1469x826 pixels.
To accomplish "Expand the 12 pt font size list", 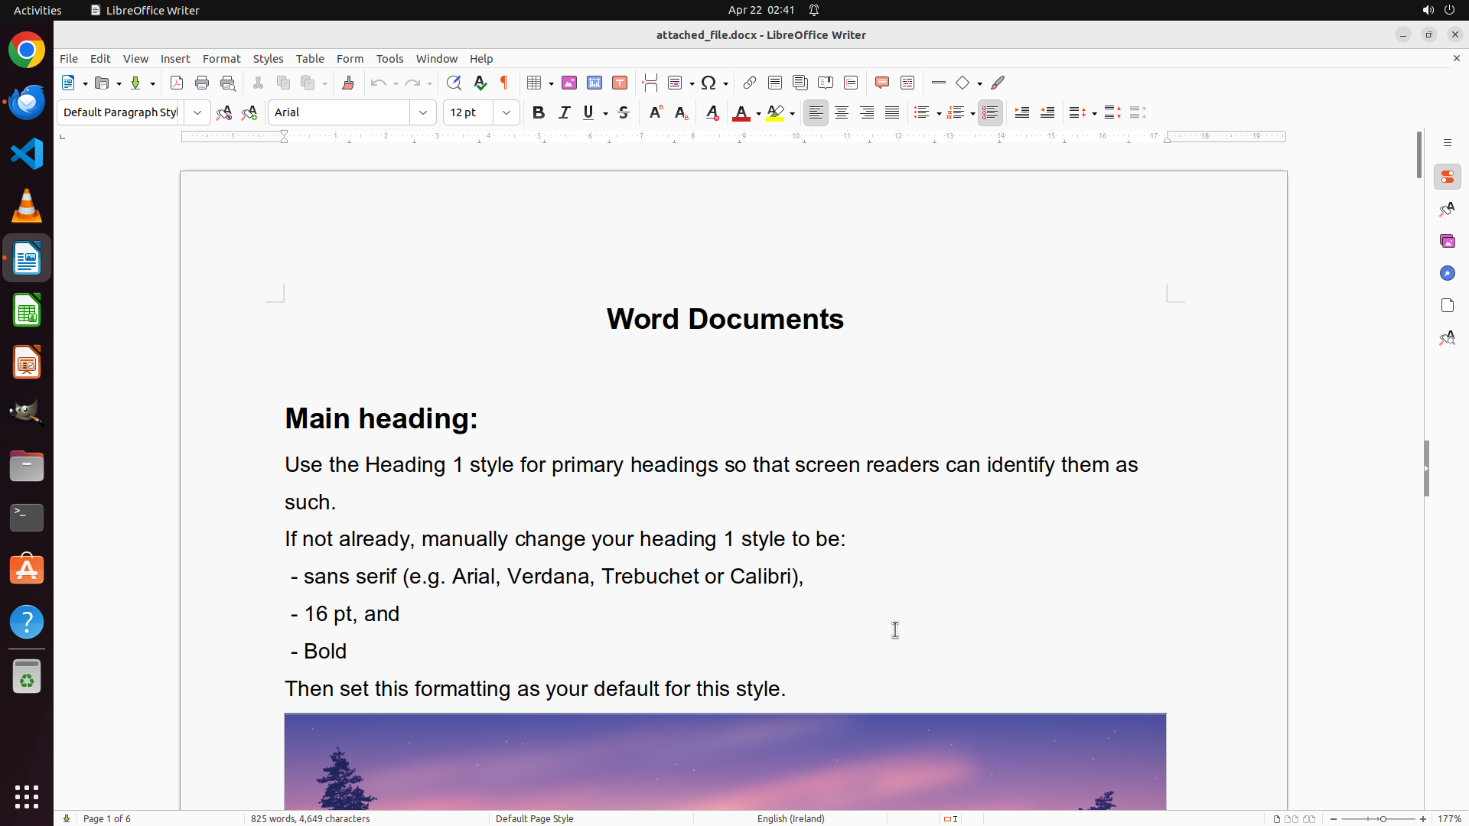I will click(x=506, y=112).
